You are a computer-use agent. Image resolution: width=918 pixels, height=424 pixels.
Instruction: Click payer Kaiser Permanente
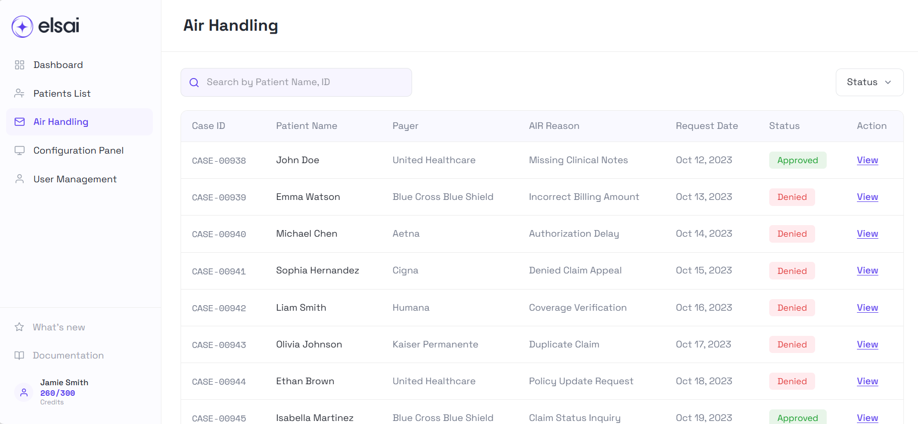coord(435,344)
